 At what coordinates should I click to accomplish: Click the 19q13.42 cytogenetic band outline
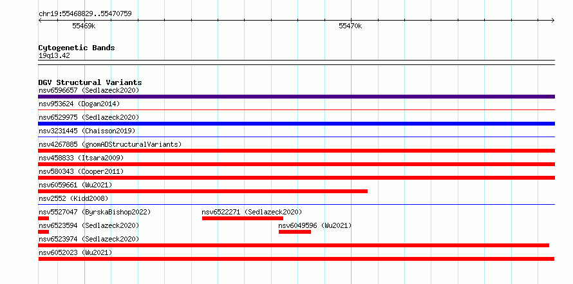coord(296,62)
